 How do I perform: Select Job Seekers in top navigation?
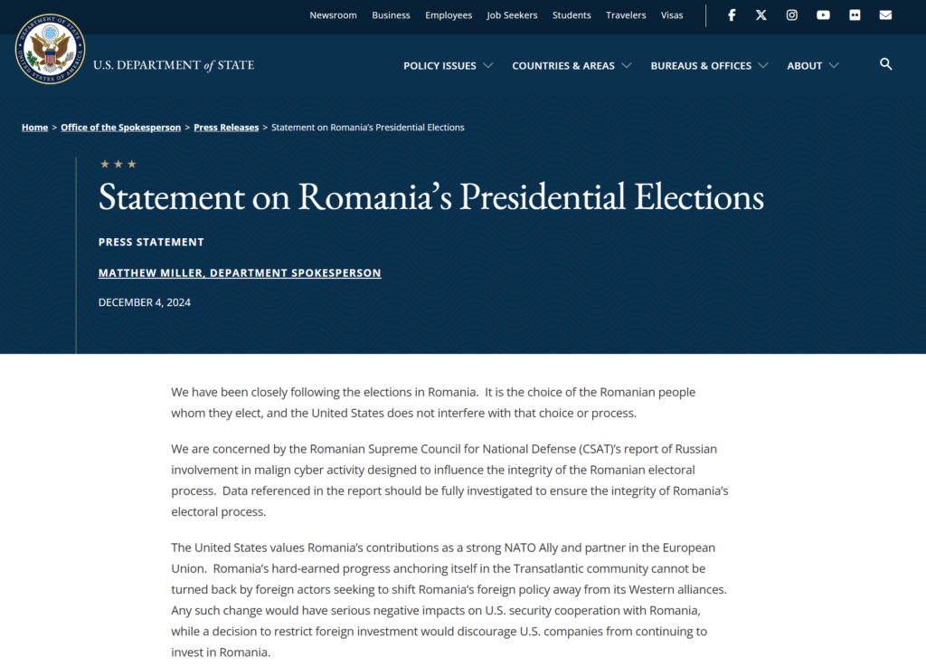point(512,15)
